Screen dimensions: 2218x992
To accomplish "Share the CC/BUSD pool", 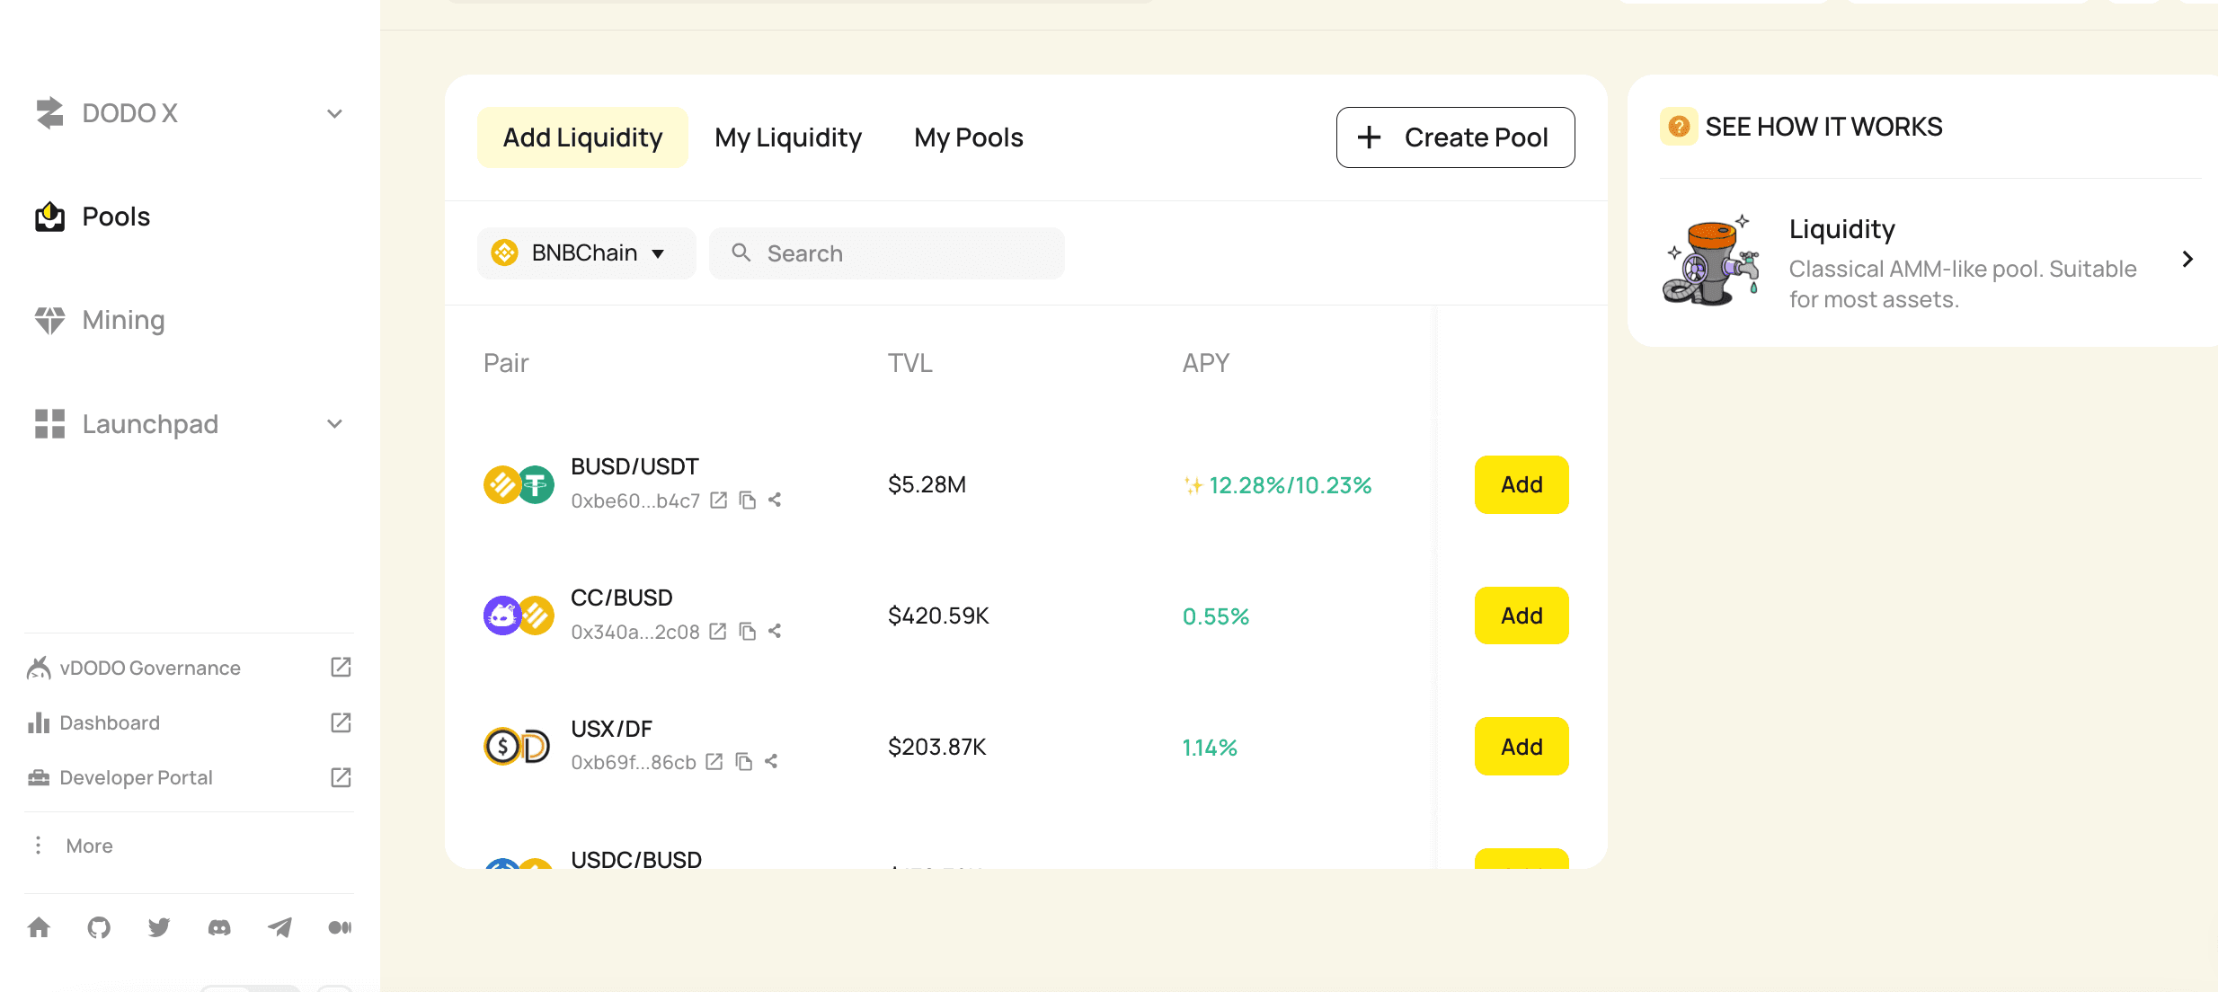I will point(775,632).
